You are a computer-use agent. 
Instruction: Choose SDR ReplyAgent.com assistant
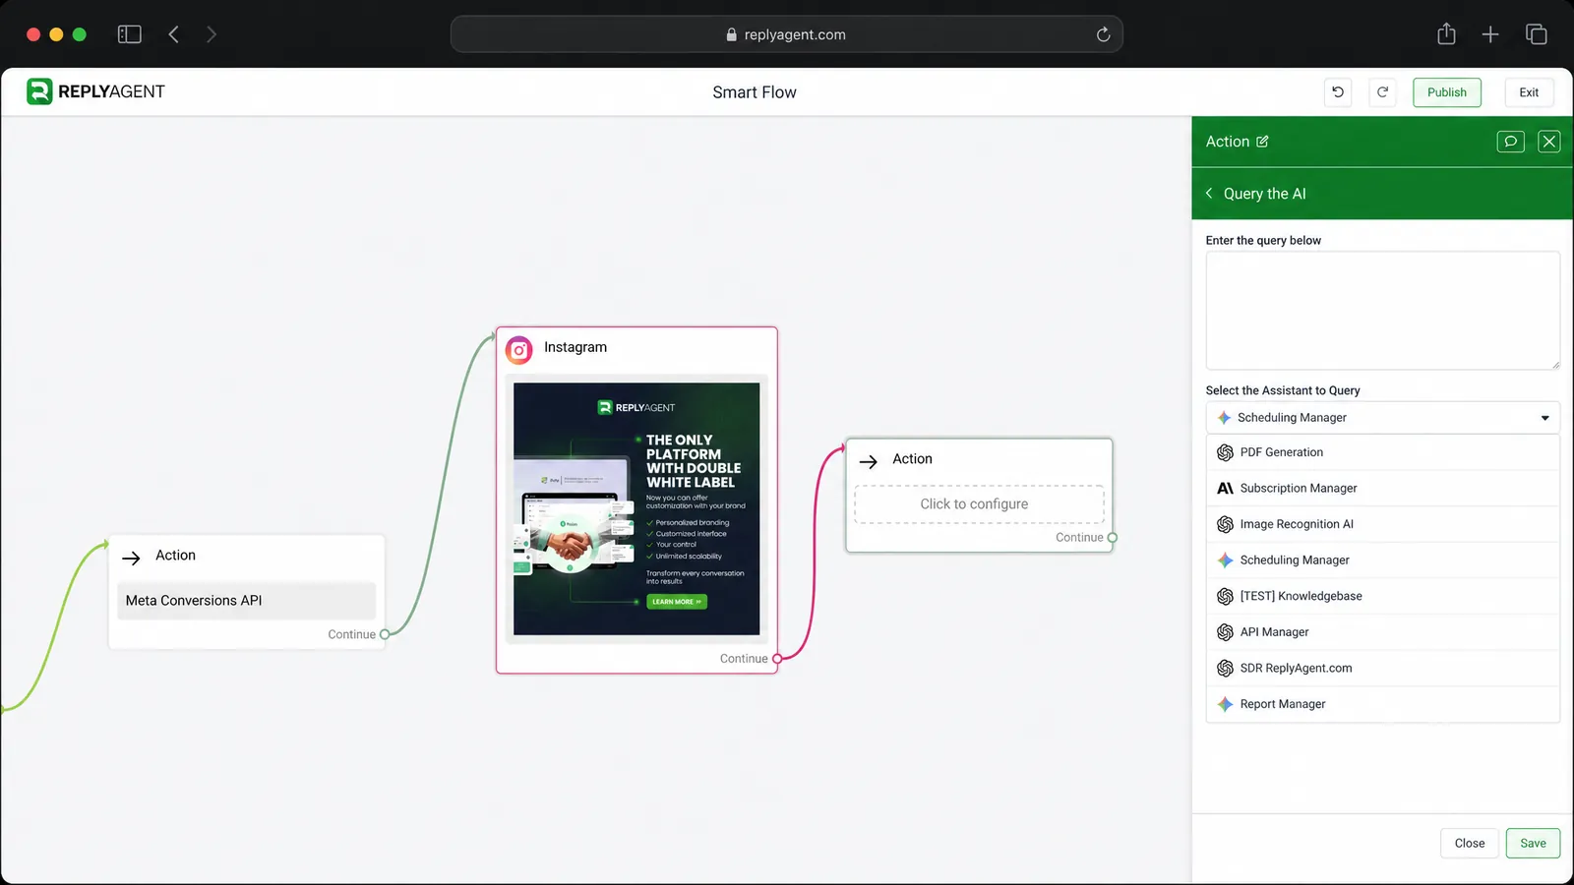click(1383, 669)
